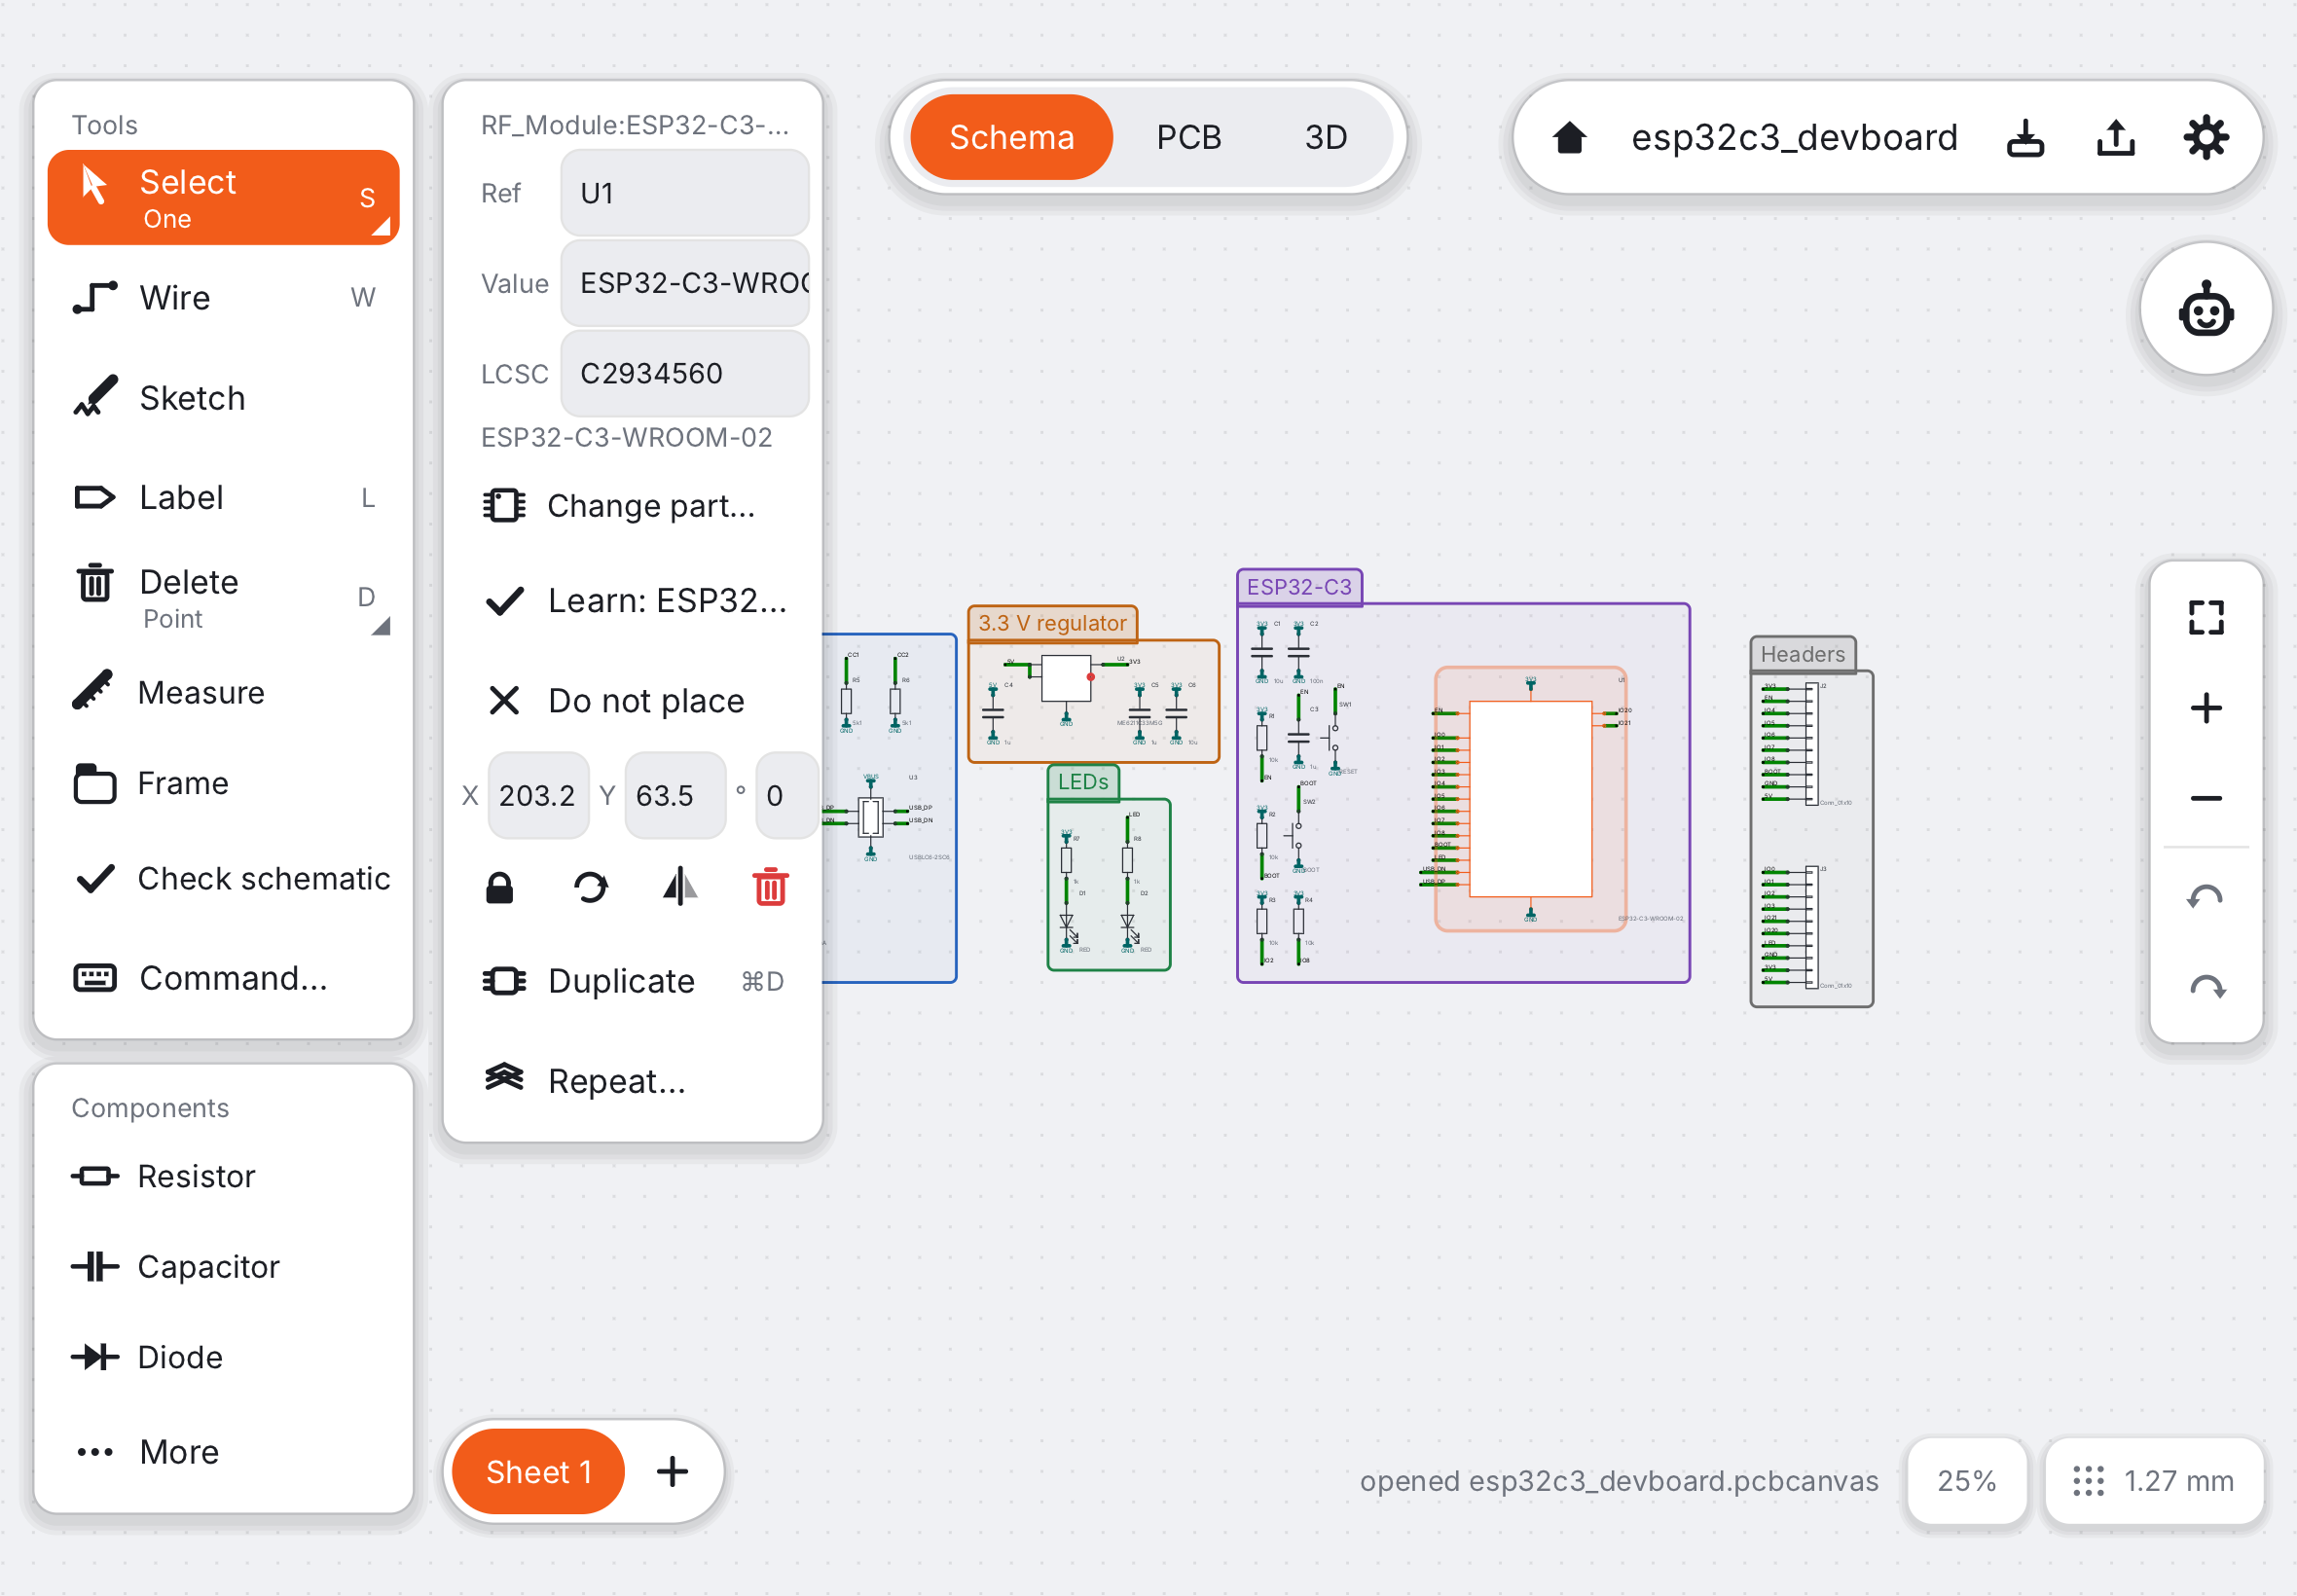Toggle Learn: ESP32 option
2297x1596 pixels.
click(633, 601)
